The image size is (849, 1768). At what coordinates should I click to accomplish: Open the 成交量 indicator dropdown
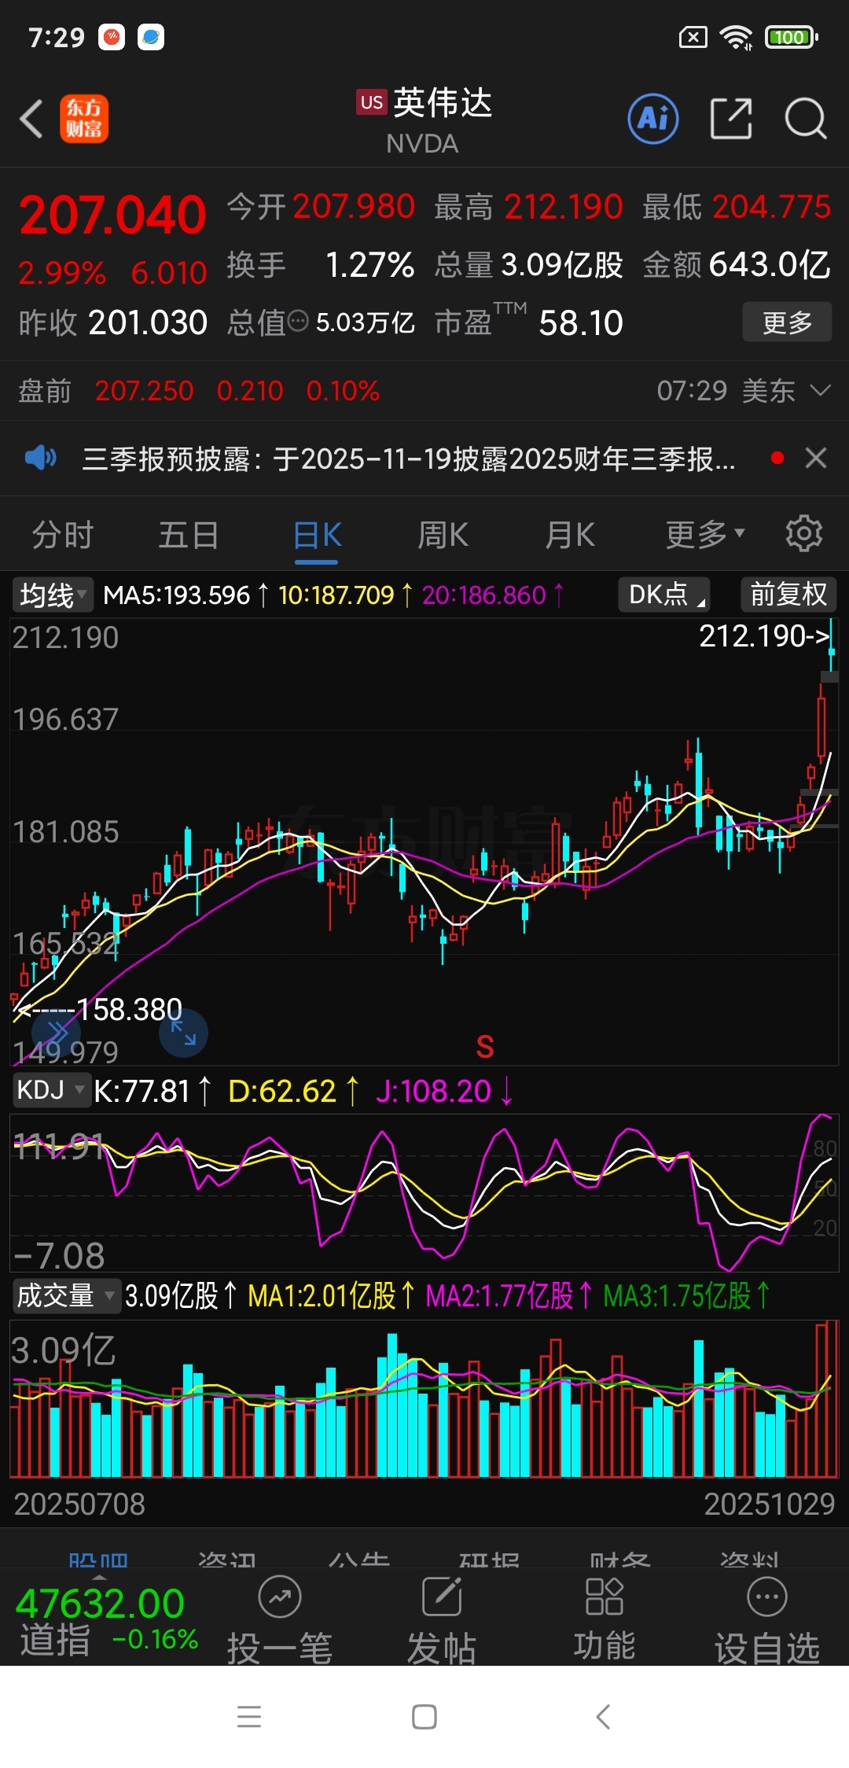[x=66, y=1295]
